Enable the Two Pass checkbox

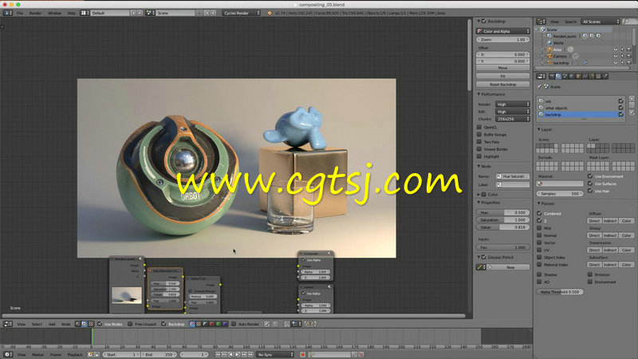[479, 142]
